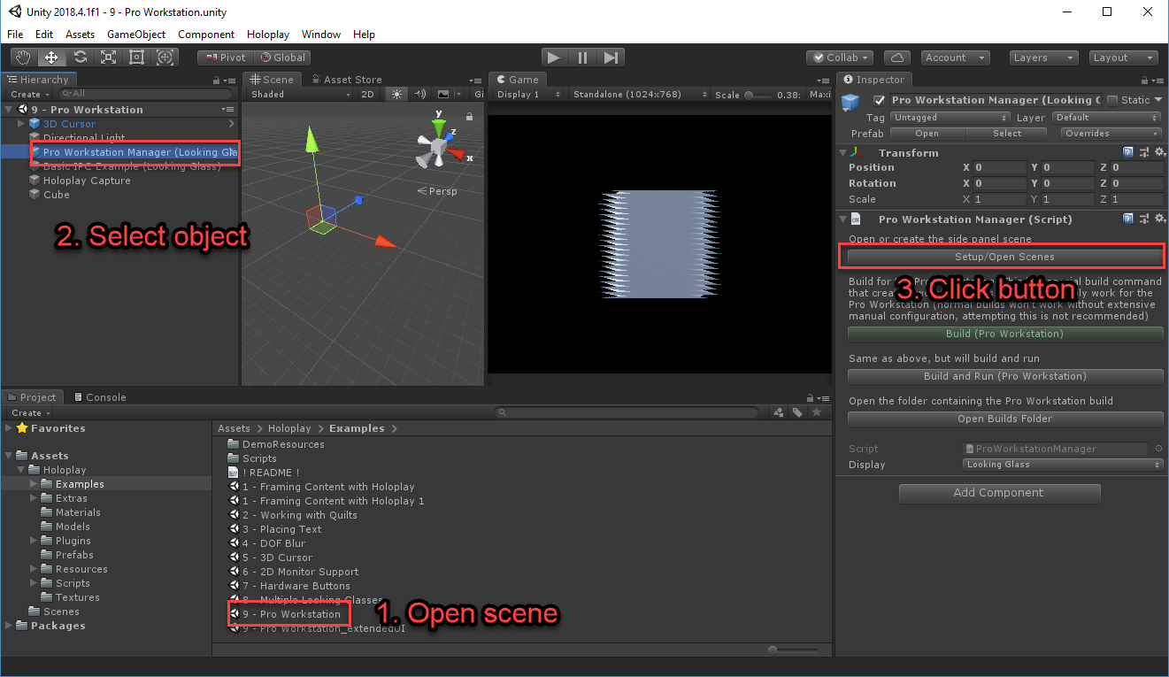Select the Rotate tool
1169x677 pixels.
(x=80, y=58)
